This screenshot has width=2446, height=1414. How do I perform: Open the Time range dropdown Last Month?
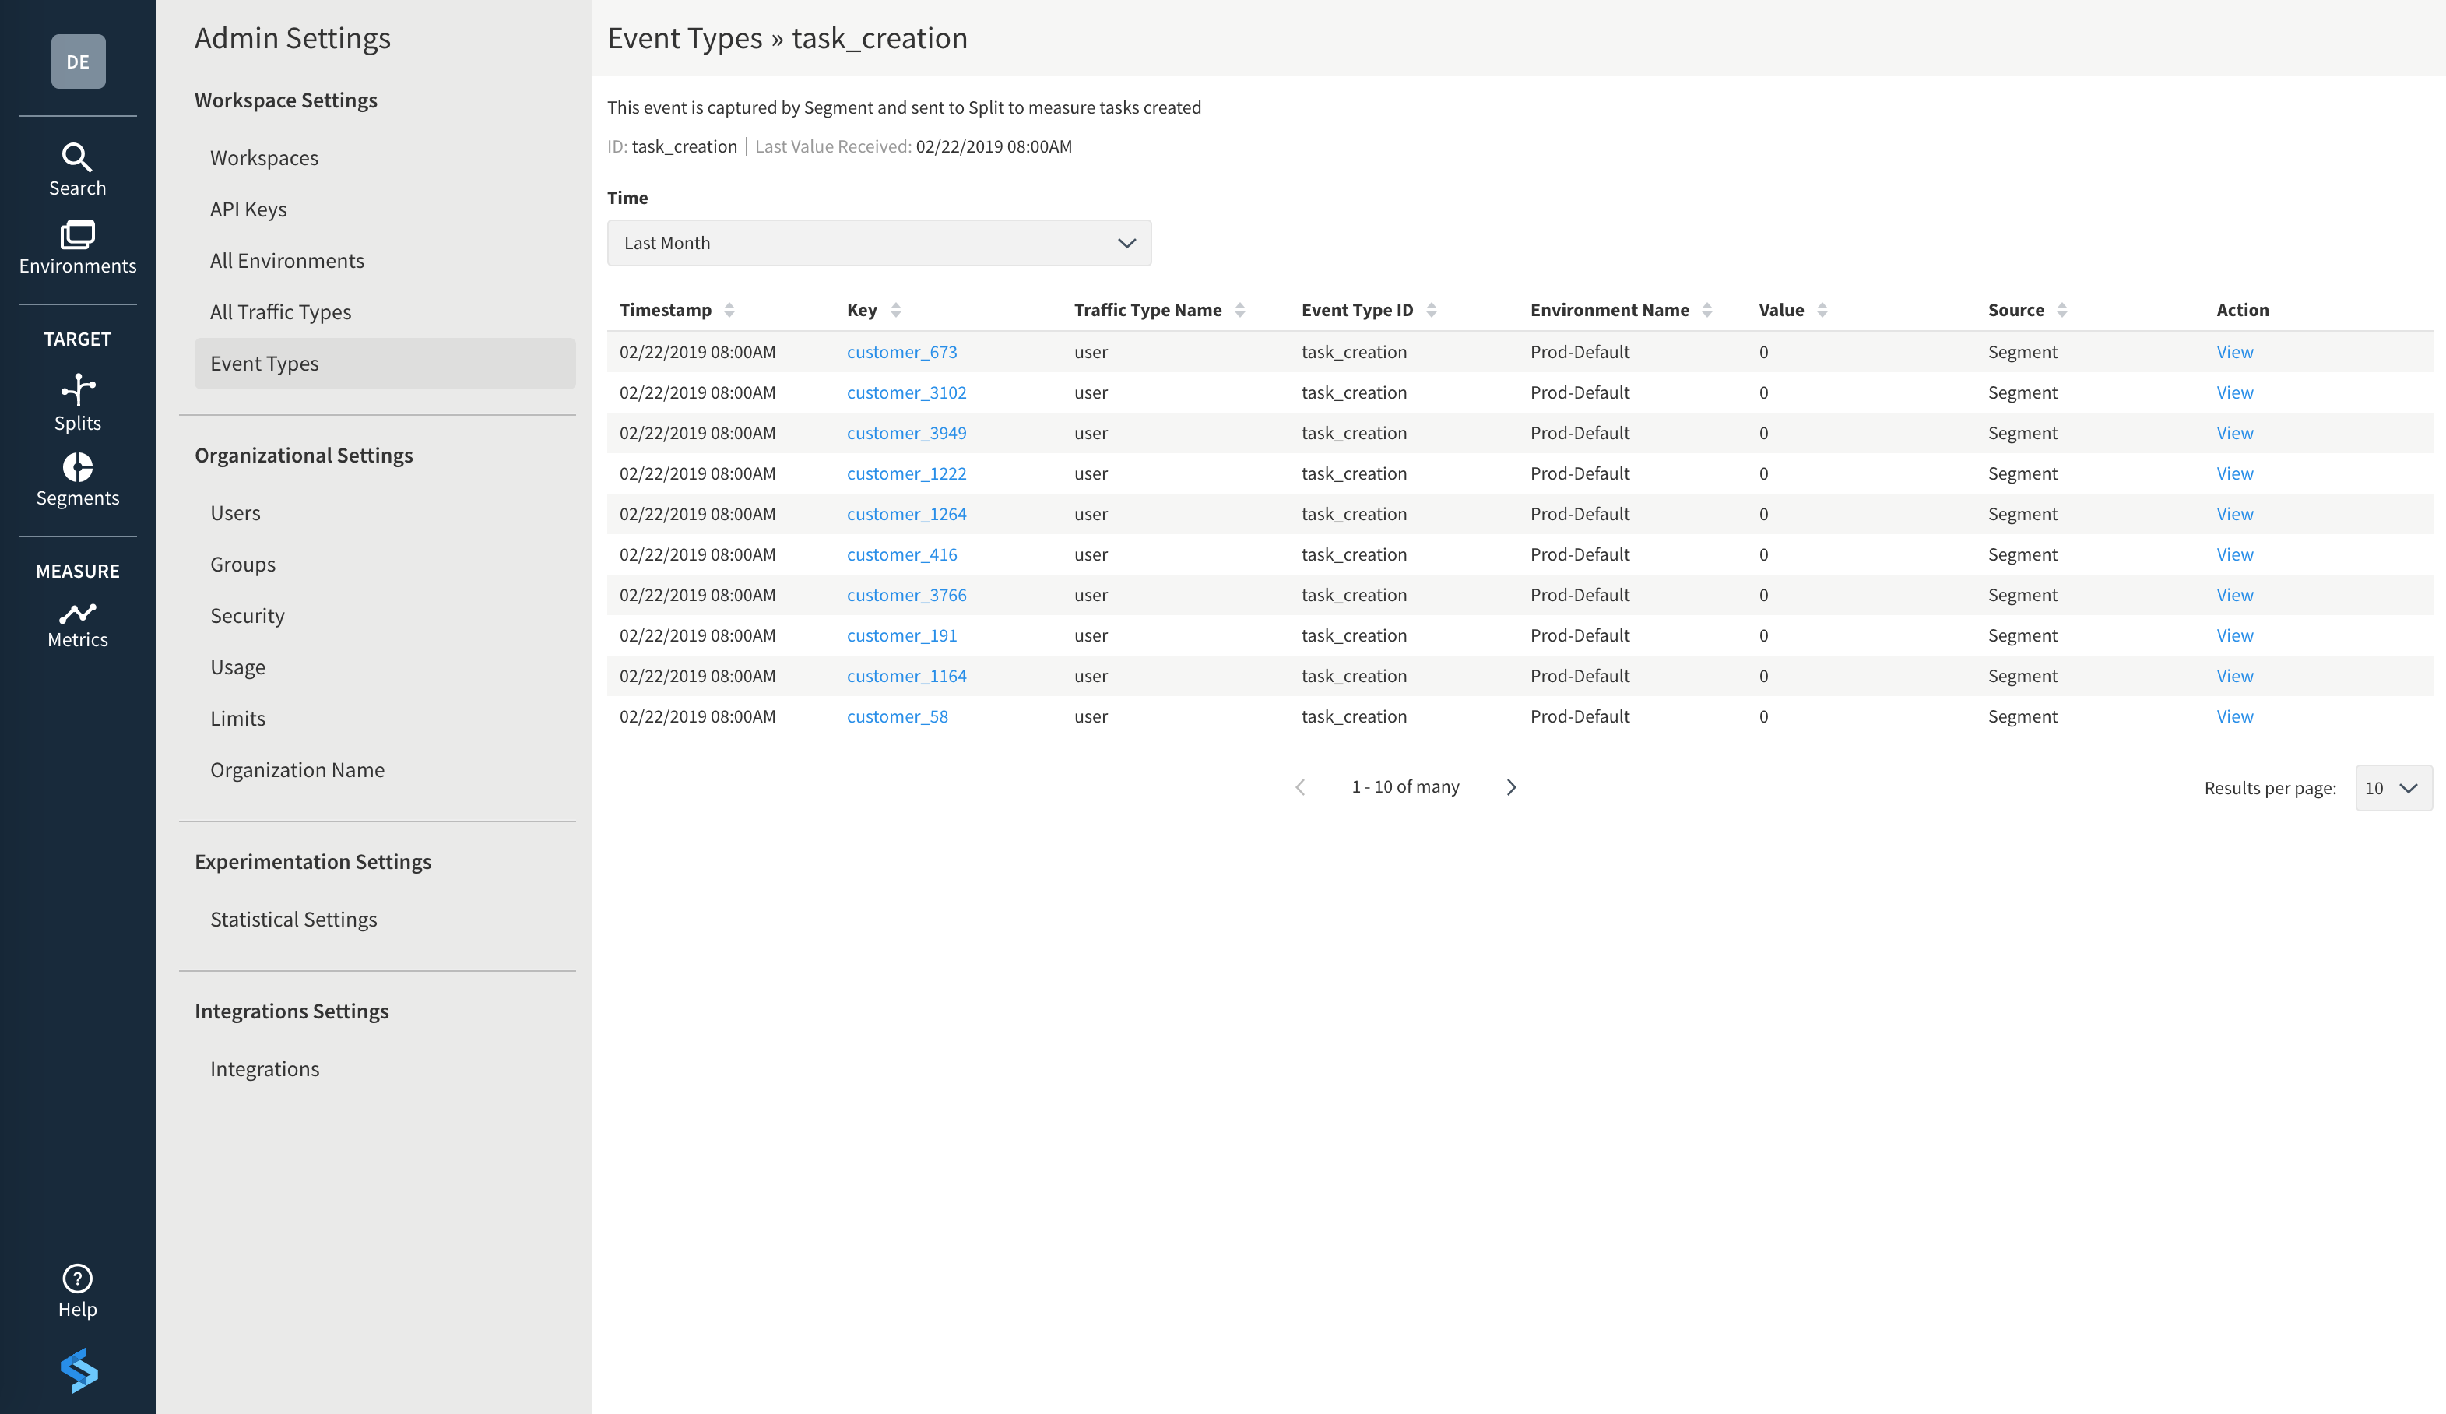[x=878, y=243]
